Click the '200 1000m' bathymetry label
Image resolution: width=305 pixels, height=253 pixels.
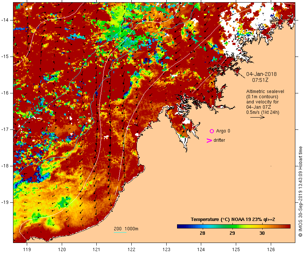pos(126,229)
